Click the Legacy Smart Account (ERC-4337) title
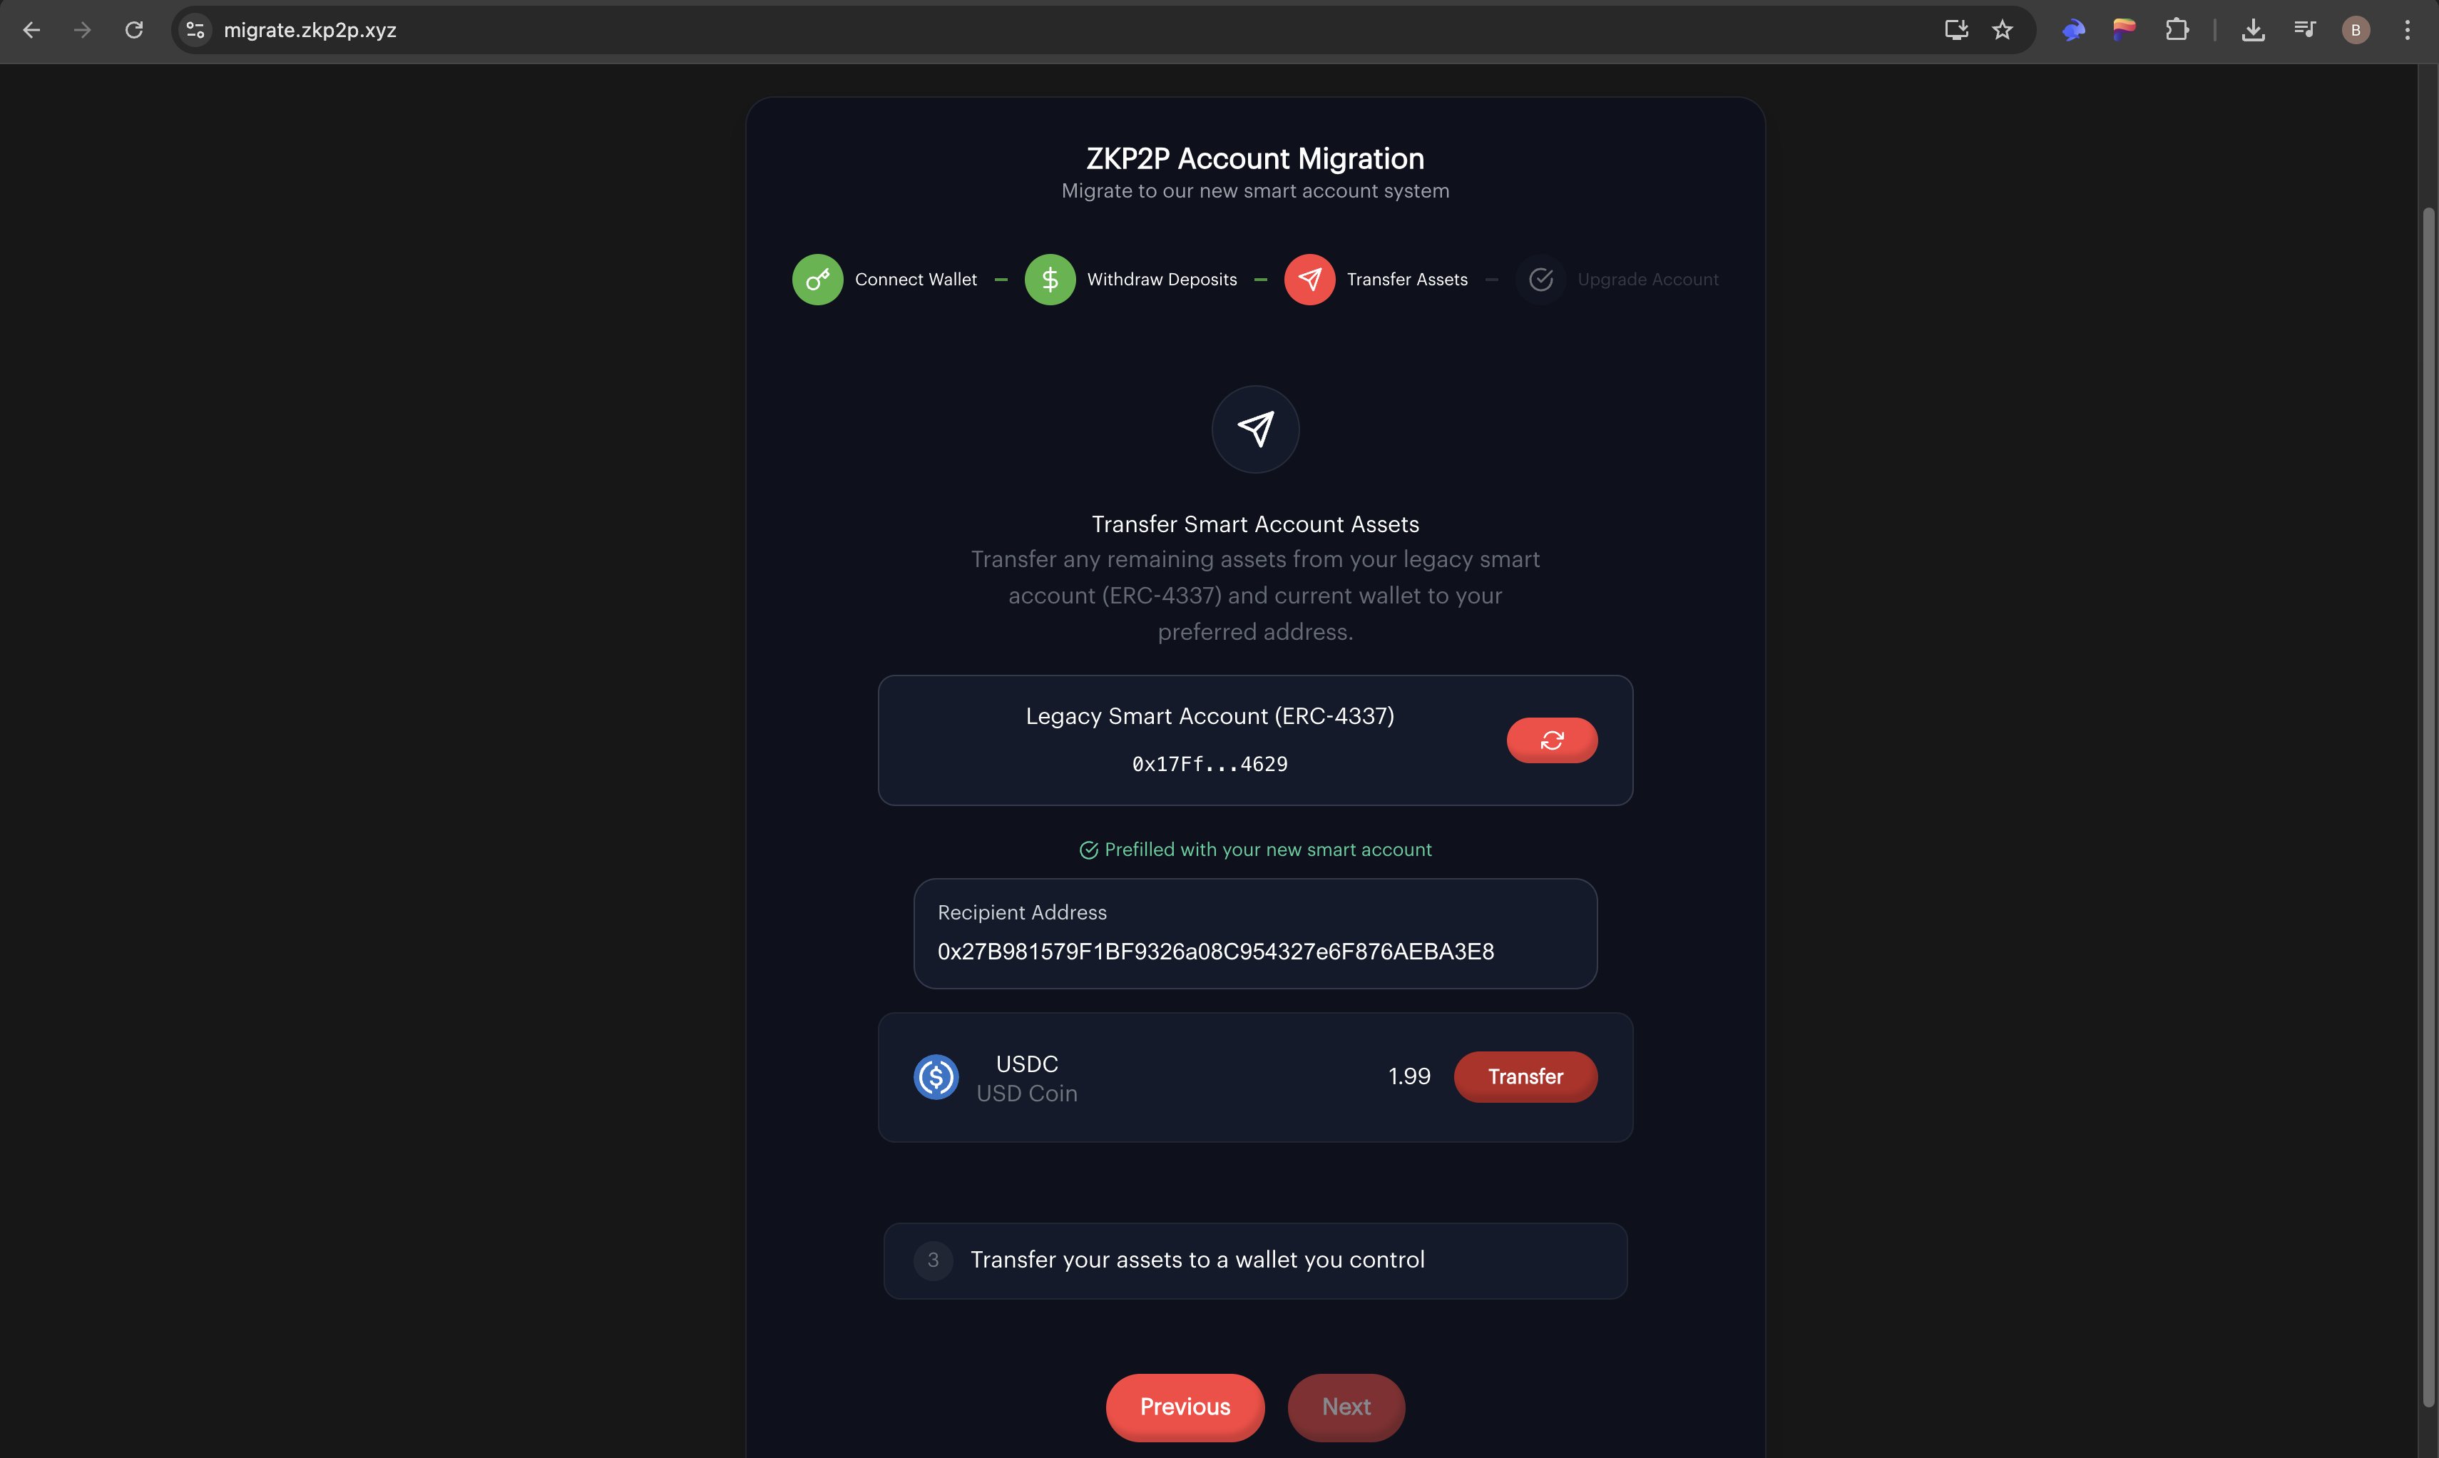This screenshot has width=2439, height=1458. [x=1210, y=716]
